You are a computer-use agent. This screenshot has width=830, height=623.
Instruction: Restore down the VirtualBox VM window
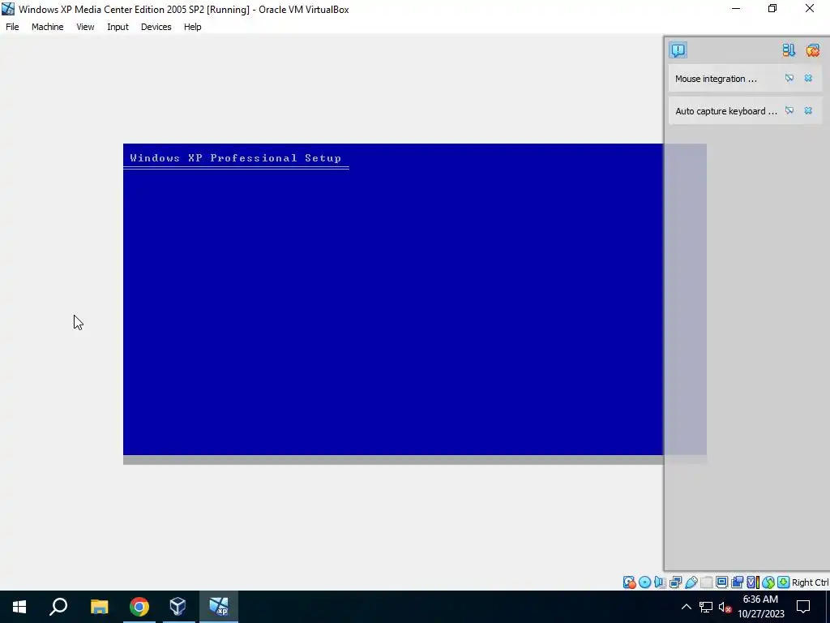[x=772, y=9]
